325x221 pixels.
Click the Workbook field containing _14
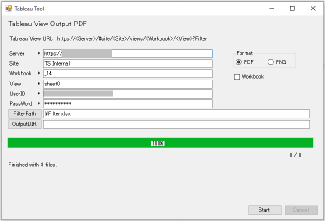click(127, 74)
